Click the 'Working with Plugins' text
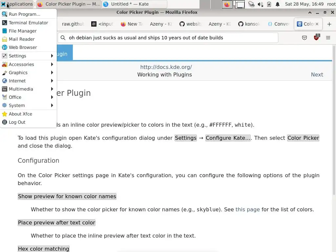The height and width of the screenshot is (252, 336). tap(165, 74)
